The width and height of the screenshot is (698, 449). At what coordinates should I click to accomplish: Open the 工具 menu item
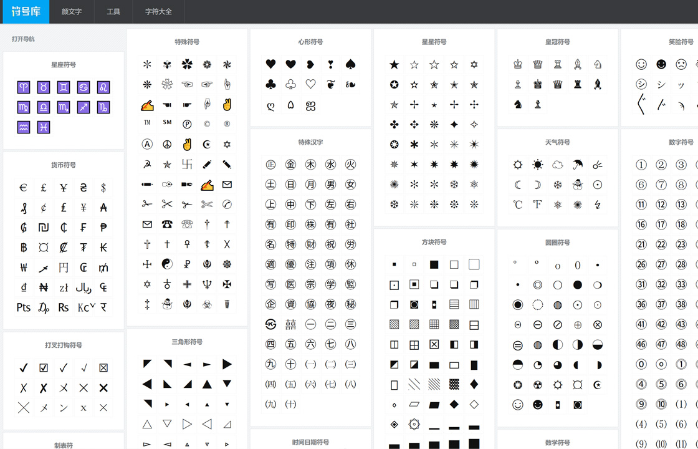[113, 12]
